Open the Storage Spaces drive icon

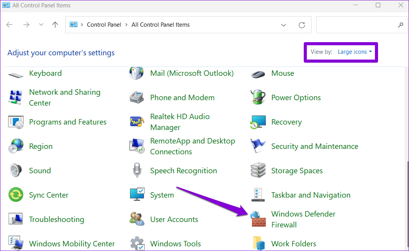pyautogui.click(x=258, y=171)
